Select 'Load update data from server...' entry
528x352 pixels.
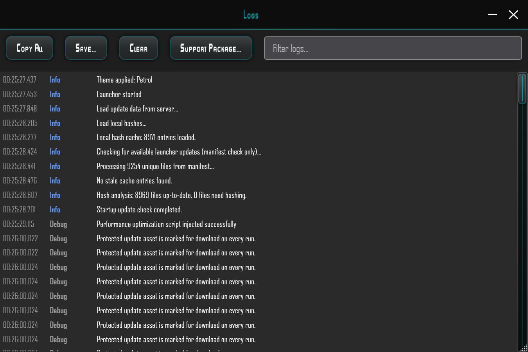(x=137, y=109)
